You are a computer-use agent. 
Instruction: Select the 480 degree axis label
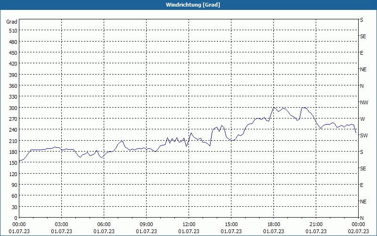(x=13, y=42)
